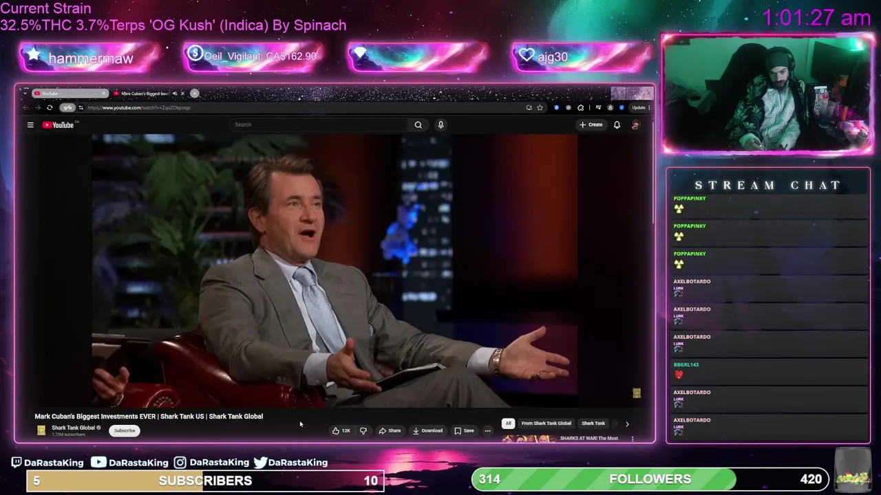The image size is (881, 495).
Task: Click the Download button under the video
Action: click(427, 430)
